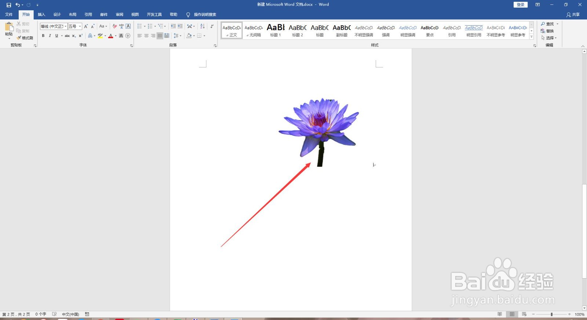Click the enclosed character (字) icon

128,36
